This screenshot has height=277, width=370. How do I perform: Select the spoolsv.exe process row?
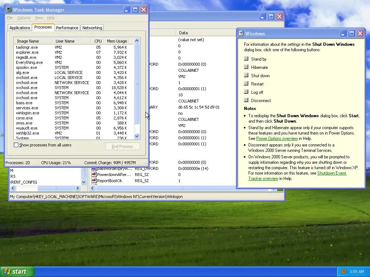(74, 67)
